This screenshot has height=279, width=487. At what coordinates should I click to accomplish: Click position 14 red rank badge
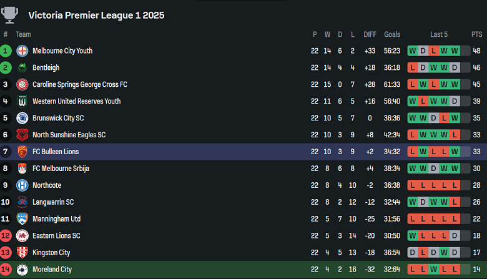(6, 270)
